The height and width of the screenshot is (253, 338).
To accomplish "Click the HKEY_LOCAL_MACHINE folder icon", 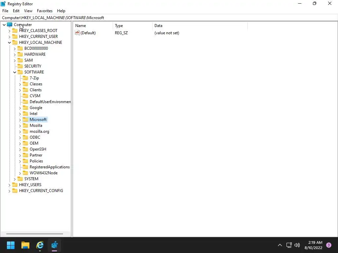I will tap(15, 42).
